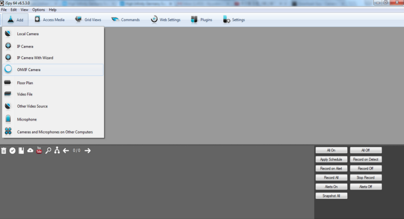Click the All On button
The image size is (404, 219).
point(331,150)
